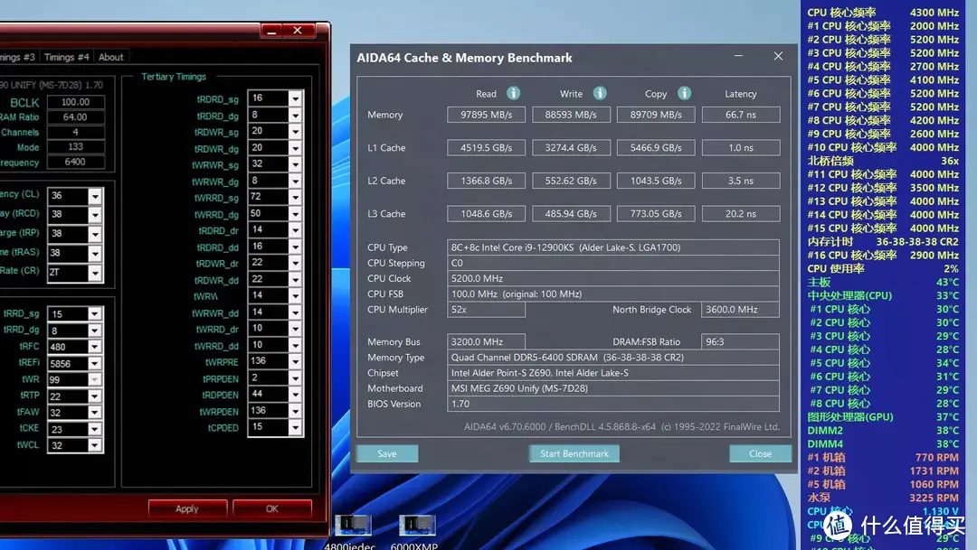This screenshot has width=977, height=550.
Task: Switch to the Timings #4 tab
Action: [67, 57]
